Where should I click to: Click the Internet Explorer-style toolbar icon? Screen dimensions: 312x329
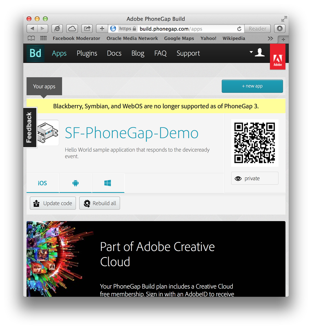tap(57, 29)
